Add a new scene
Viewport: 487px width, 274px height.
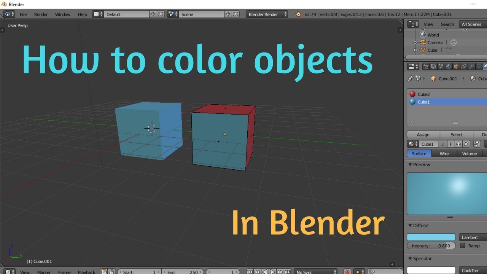pos(228,14)
